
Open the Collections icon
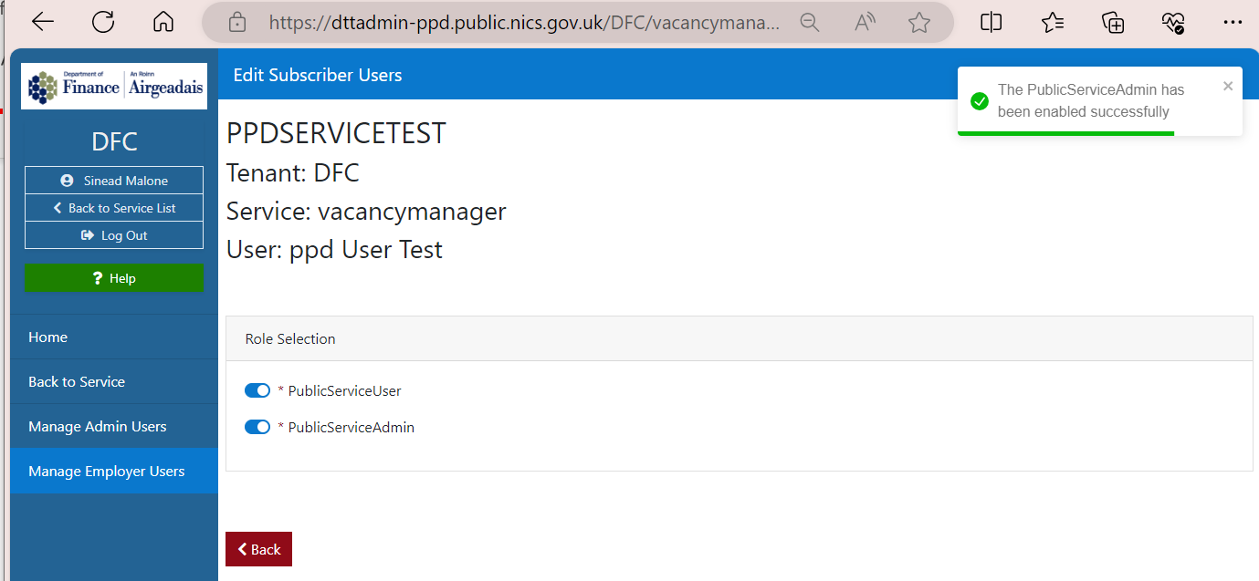click(1113, 22)
